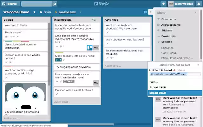Image resolution: width=203 pixels, height=127 pixels.
Task: Select the board link URL field
Action: [175, 74]
